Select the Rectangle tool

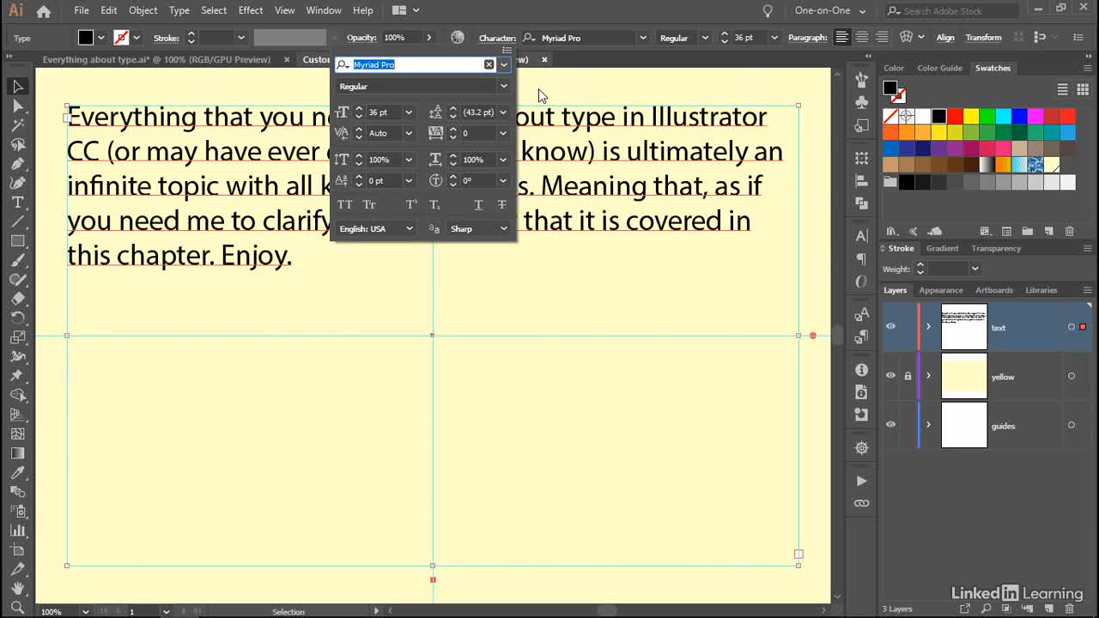[x=17, y=241]
